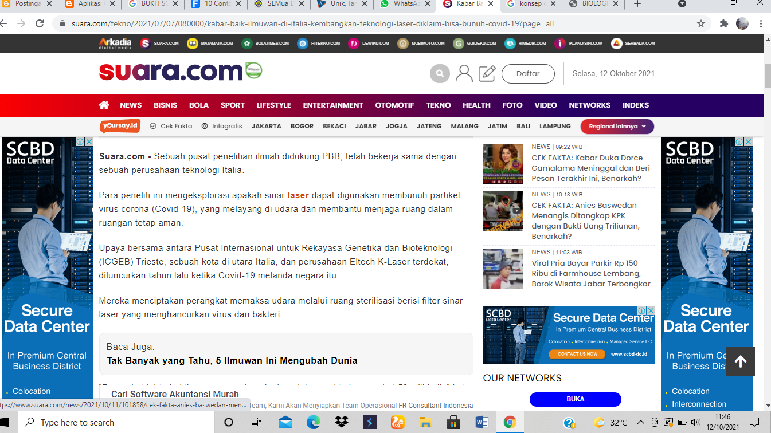Open a new browser tab

click(x=637, y=4)
